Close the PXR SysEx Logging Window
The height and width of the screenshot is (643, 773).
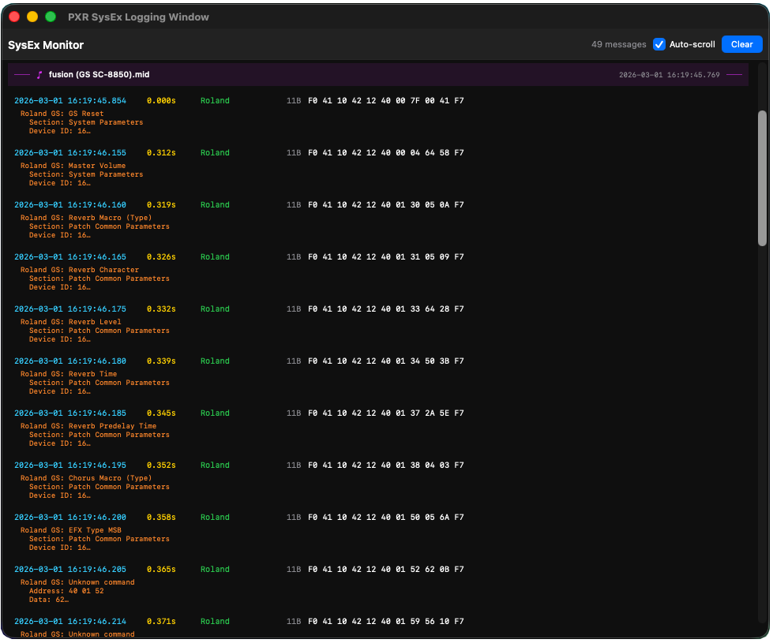pos(14,17)
